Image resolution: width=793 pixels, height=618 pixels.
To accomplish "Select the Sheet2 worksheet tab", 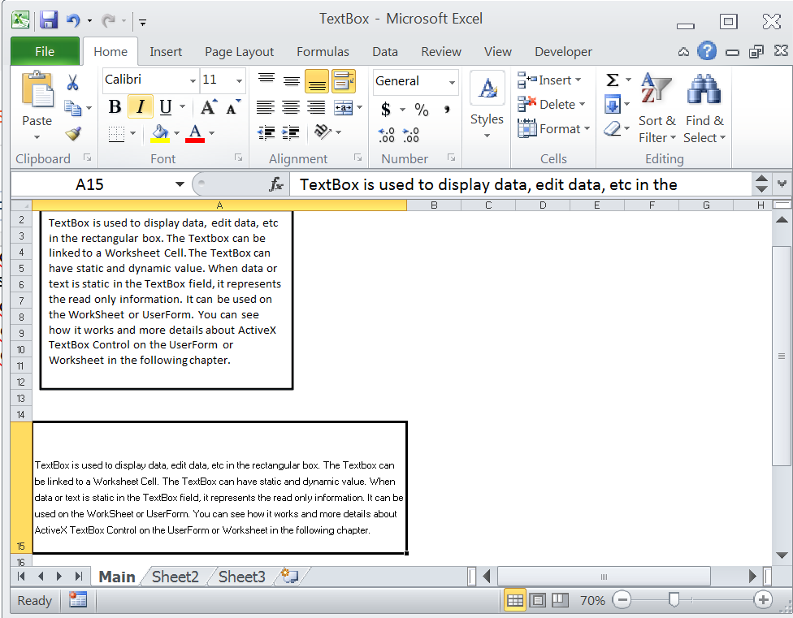I will click(175, 577).
